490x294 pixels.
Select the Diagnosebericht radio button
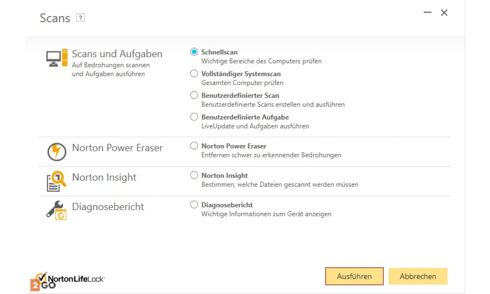[x=194, y=205]
